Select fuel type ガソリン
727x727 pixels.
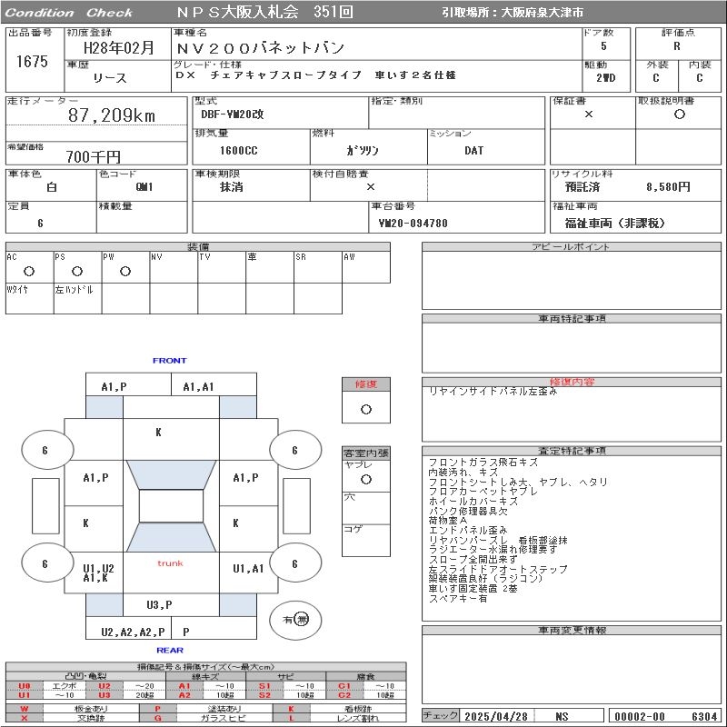coord(363,150)
